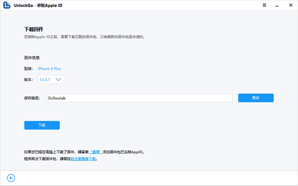Click the 版本 label
This screenshot has width=298, height=186.
[x=29, y=79]
